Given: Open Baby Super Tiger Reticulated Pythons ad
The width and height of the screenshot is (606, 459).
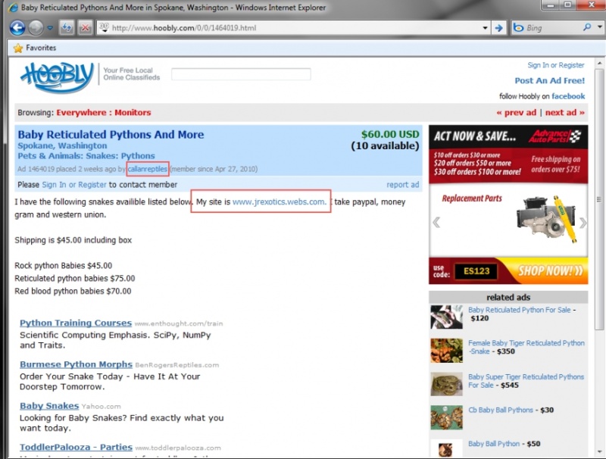Looking at the screenshot, I should click(526, 381).
